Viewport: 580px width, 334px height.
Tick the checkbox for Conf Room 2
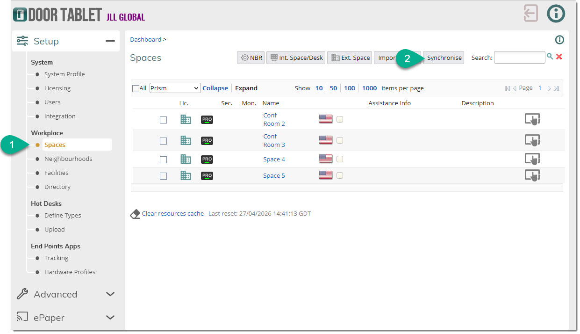click(163, 120)
